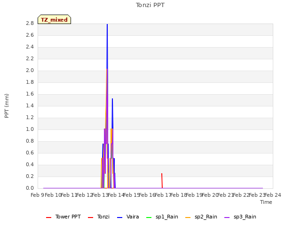
Task: Click the TZ_mixed annotation label
Action: pos(55,19)
